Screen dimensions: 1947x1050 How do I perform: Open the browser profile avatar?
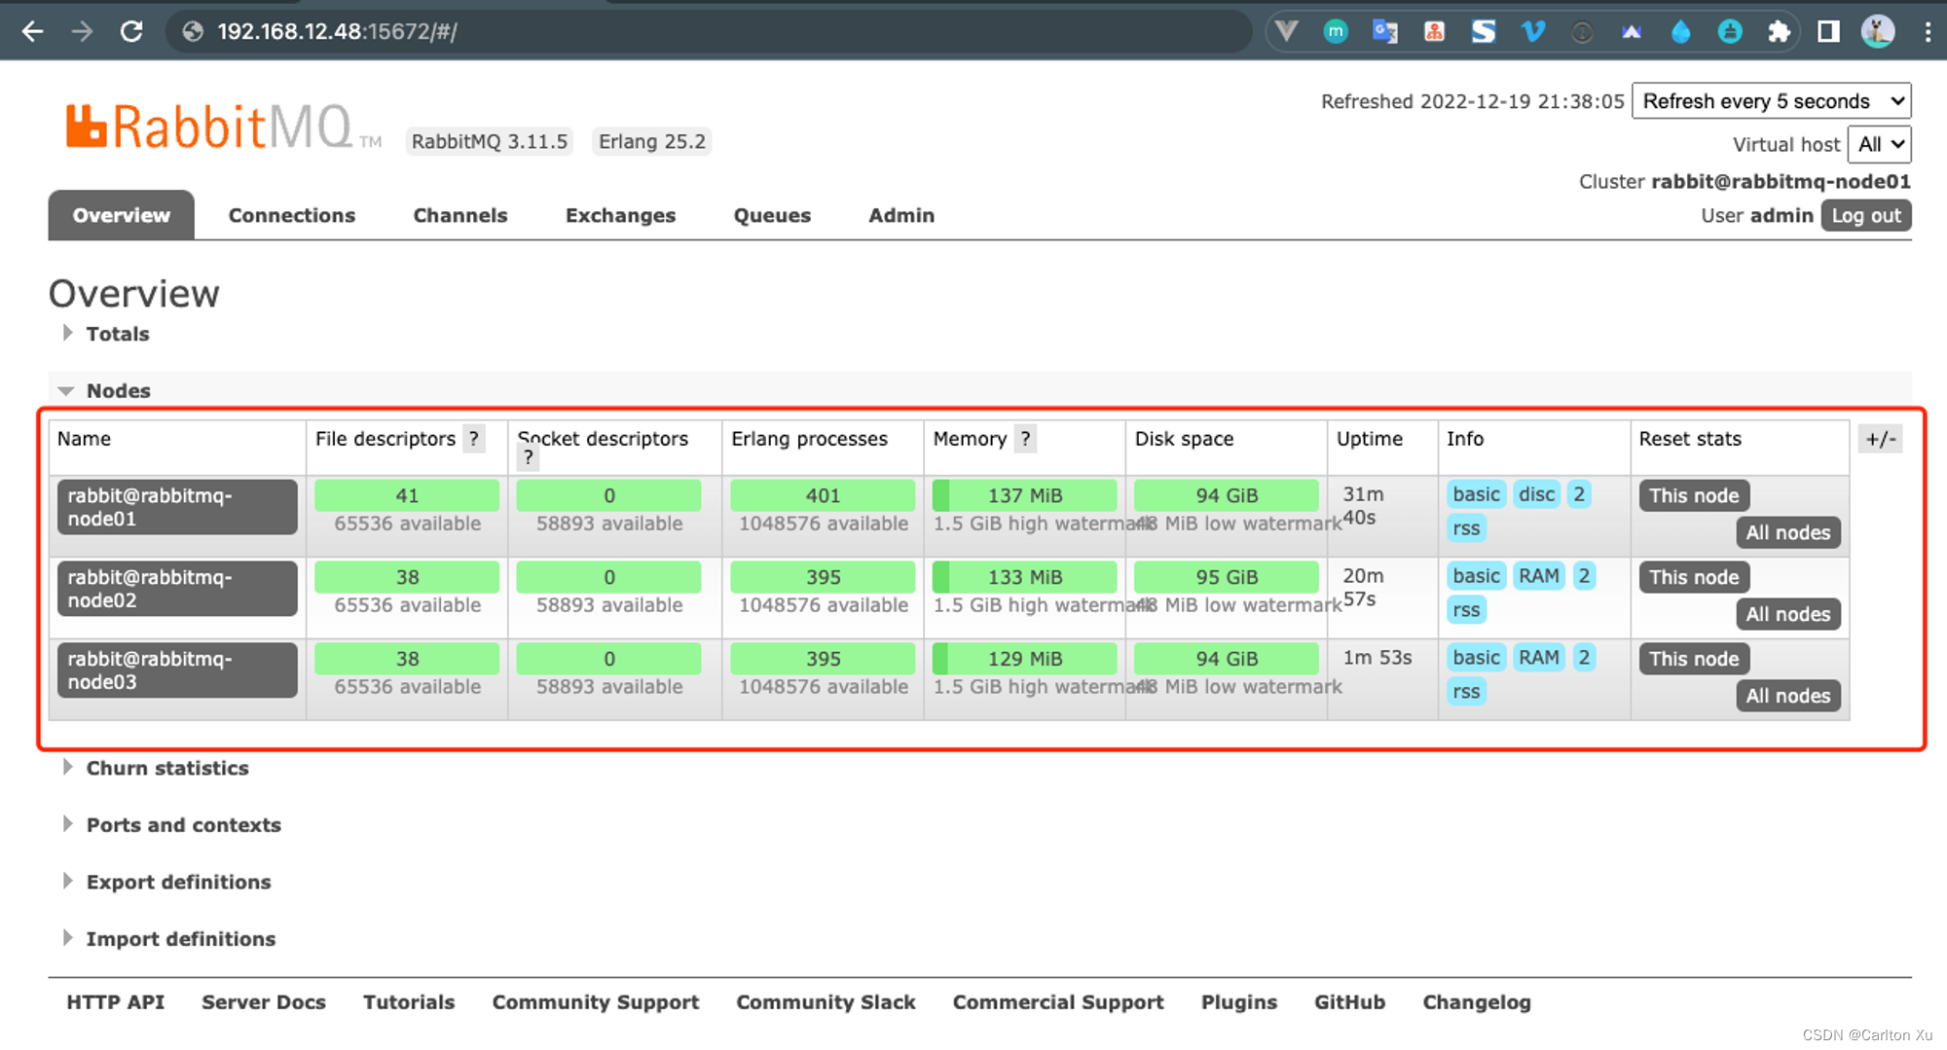click(1878, 31)
